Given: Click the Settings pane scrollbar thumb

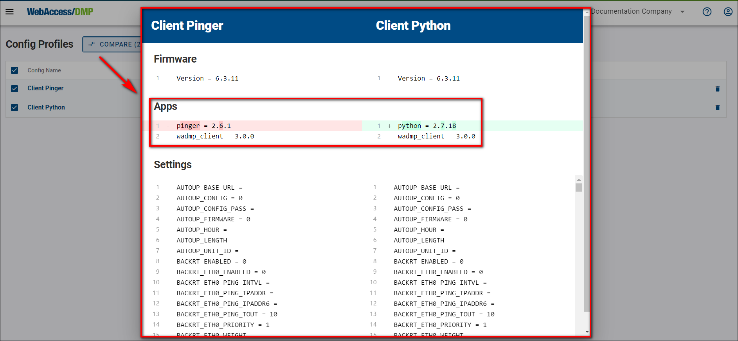Looking at the screenshot, I should pos(579,187).
